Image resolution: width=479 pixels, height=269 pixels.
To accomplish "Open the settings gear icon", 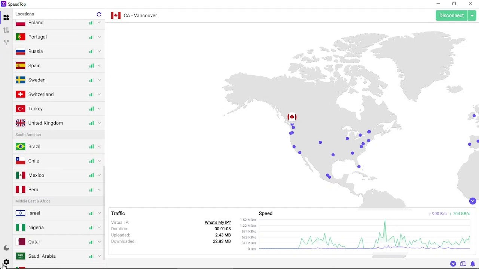I will tap(6, 262).
